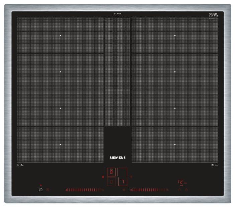Tap the SIEMENS logo
This screenshot has height=207, width=235.
point(117,158)
